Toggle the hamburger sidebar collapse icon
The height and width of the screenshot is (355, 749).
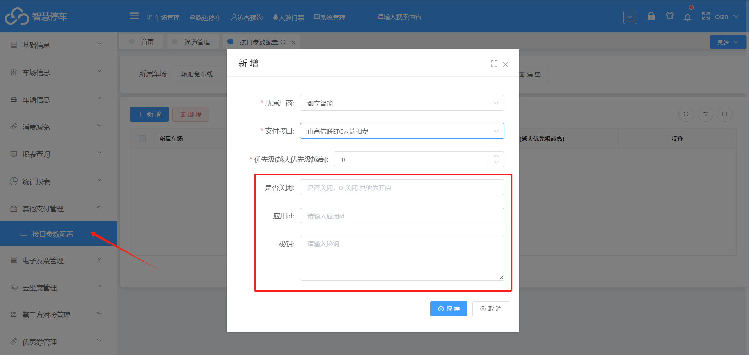click(134, 16)
